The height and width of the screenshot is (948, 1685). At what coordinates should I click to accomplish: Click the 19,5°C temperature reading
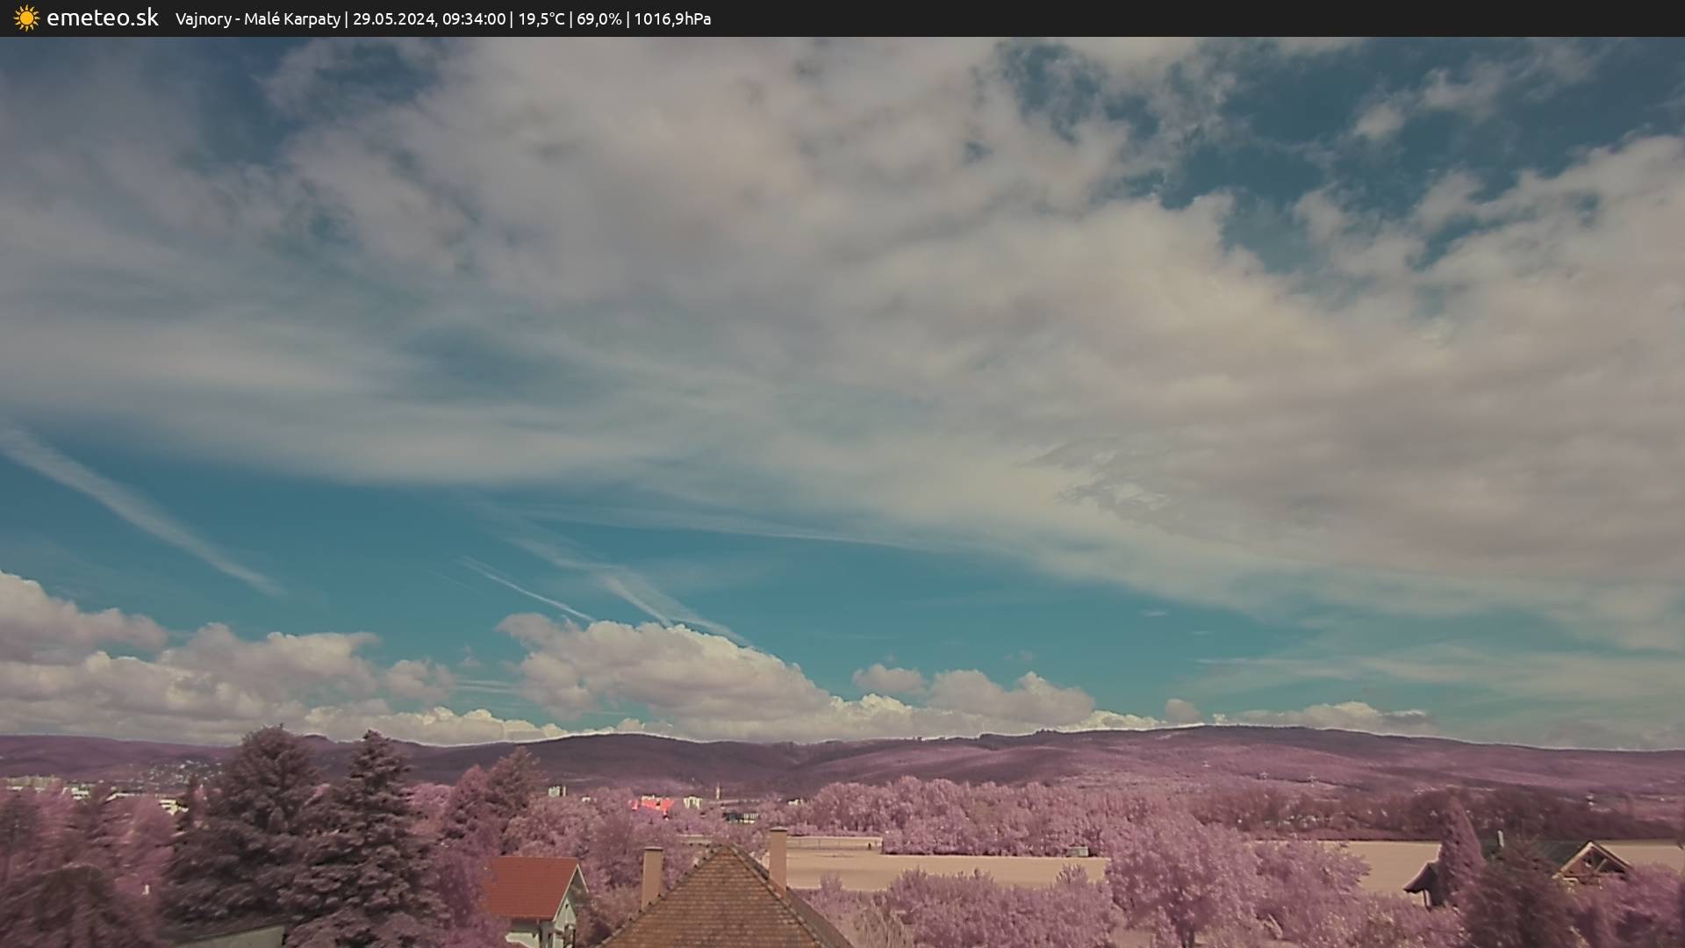pos(541,18)
